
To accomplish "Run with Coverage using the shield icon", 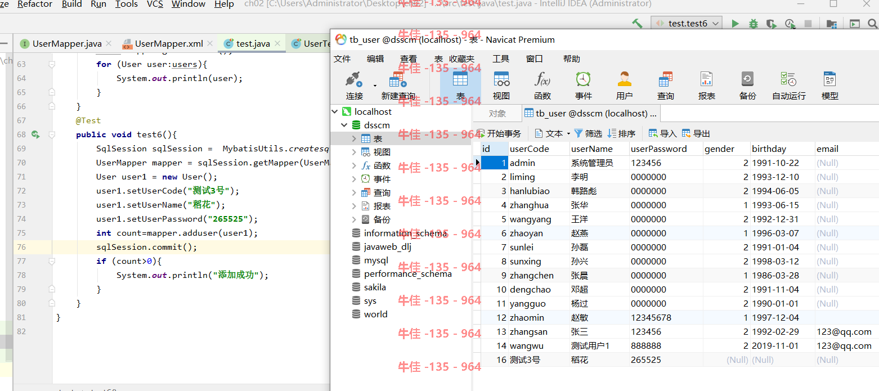I will pos(772,24).
